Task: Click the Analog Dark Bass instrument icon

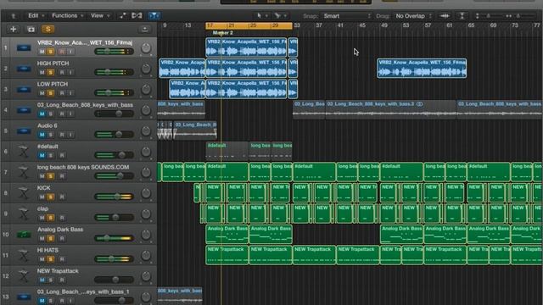Action: click(24, 235)
